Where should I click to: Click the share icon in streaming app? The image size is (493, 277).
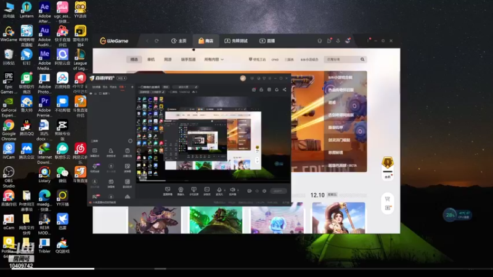pos(284,89)
